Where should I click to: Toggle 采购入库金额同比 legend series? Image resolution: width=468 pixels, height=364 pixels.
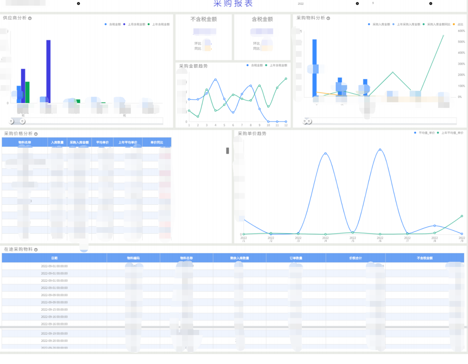[437, 24]
